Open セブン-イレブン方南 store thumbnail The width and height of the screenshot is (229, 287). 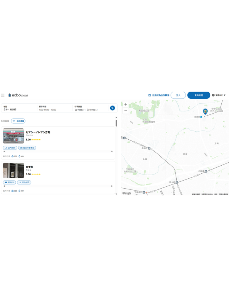click(x=13, y=136)
